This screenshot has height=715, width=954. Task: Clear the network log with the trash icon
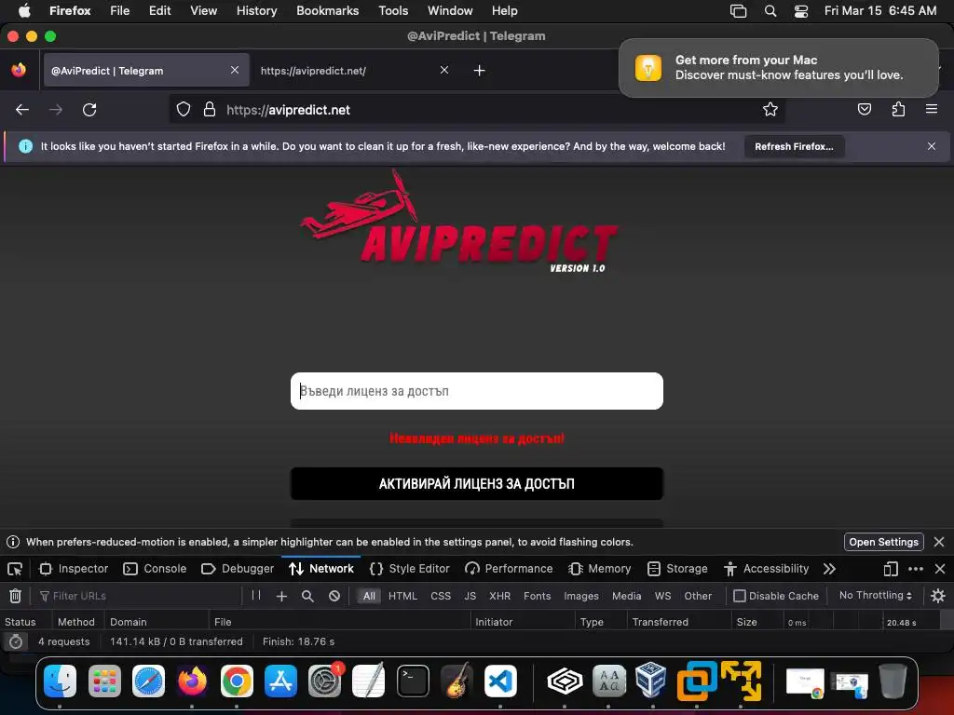(x=15, y=596)
